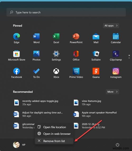Screen dimensions: 132x151
Task: Launch the To Do app
Action: point(36,73)
